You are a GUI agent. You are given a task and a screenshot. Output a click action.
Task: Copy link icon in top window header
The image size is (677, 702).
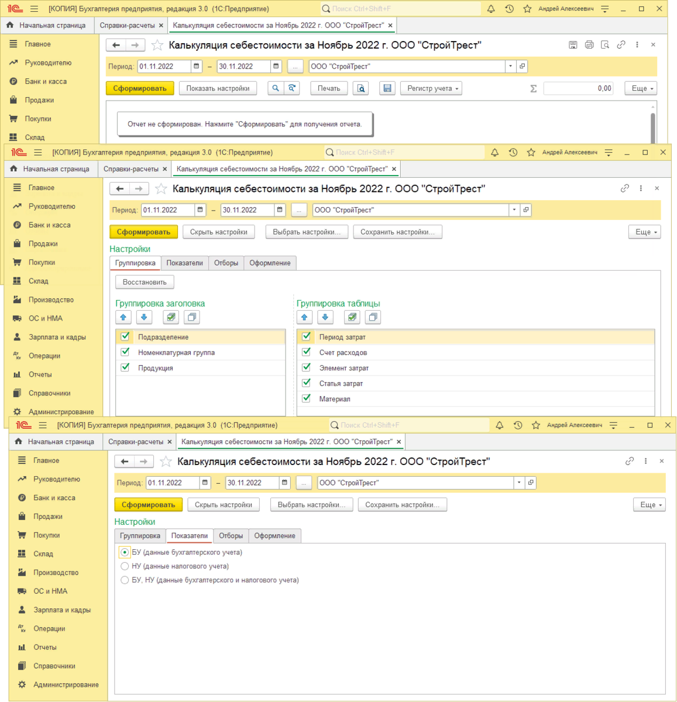pyautogui.click(x=621, y=45)
